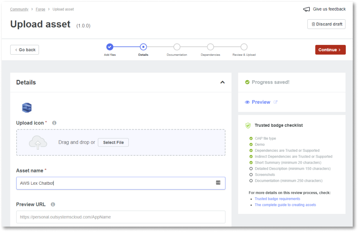Click the info icon beside Upload icon
The height and width of the screenshot is (232, 358).
coord(54,123)
